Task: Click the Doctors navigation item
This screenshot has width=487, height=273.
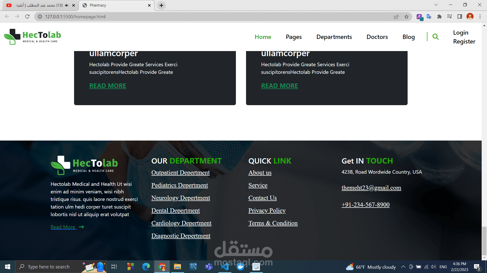Action: 377,37
